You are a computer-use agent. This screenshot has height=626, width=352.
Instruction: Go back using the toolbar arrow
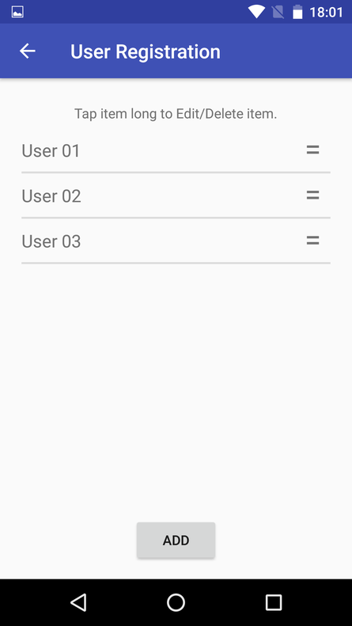28,51
